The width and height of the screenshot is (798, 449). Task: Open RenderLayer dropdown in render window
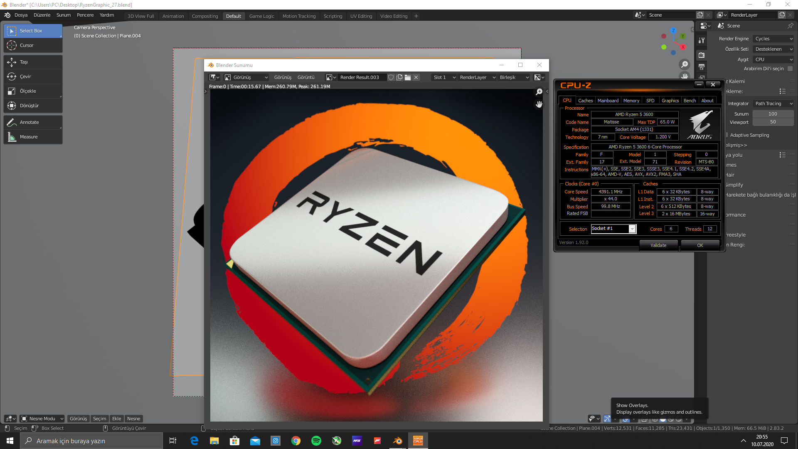click(x=477, y=77)
